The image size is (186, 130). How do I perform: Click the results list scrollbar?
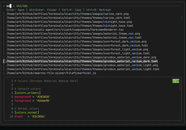[181, 18]
